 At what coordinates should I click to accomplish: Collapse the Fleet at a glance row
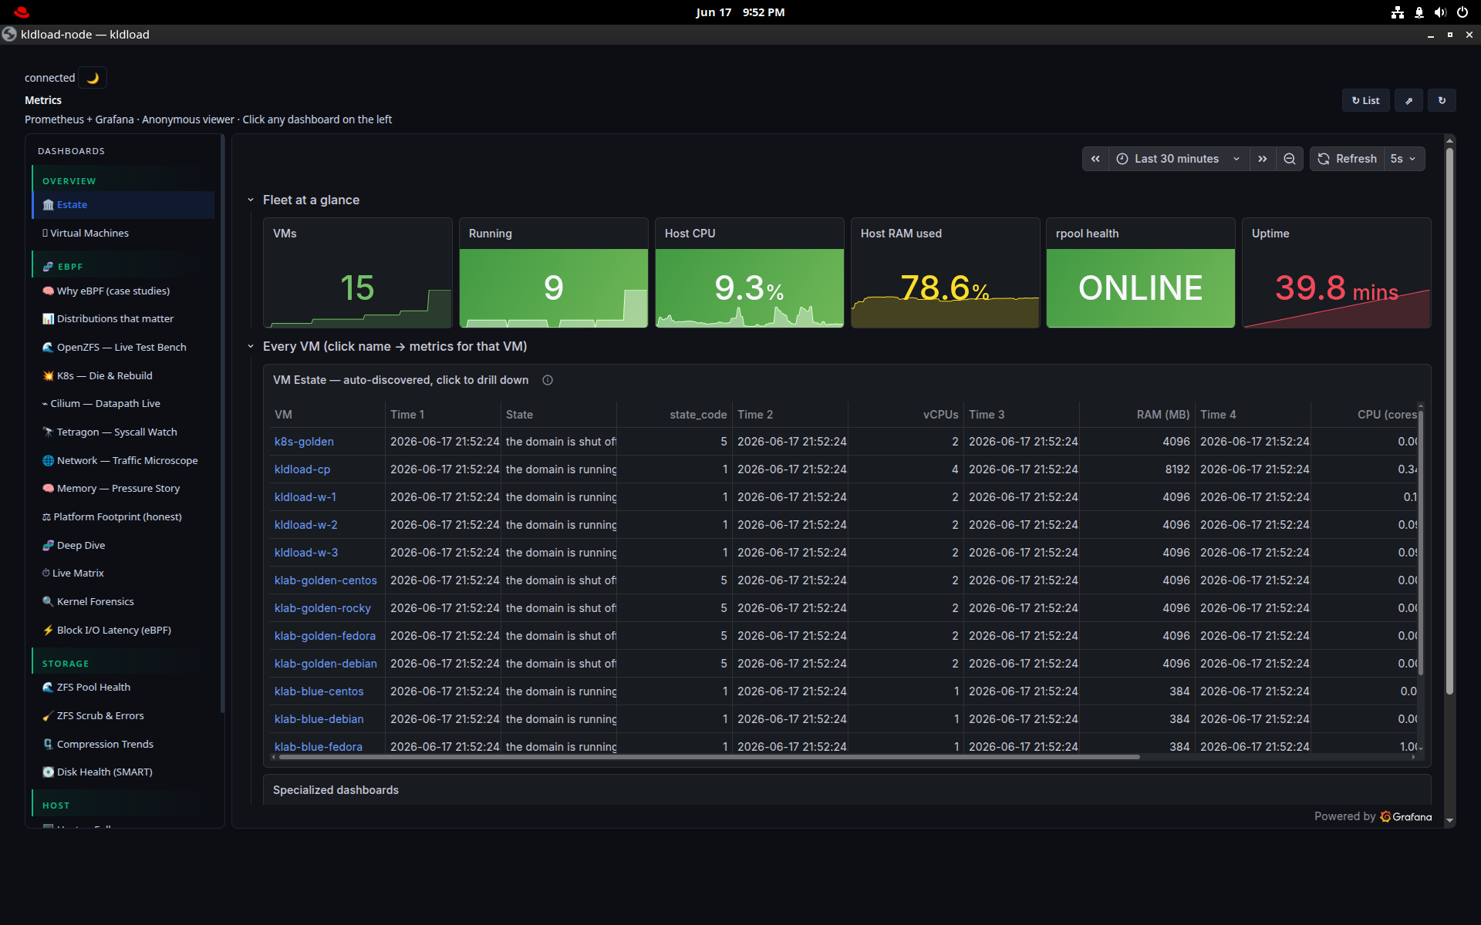pos(251,200)
